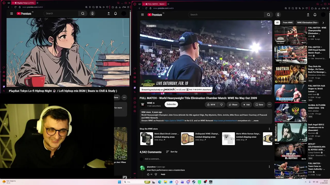
Task: Open the 2009 Royal Rumble Match thumbnail
Action: click(291, 55)
